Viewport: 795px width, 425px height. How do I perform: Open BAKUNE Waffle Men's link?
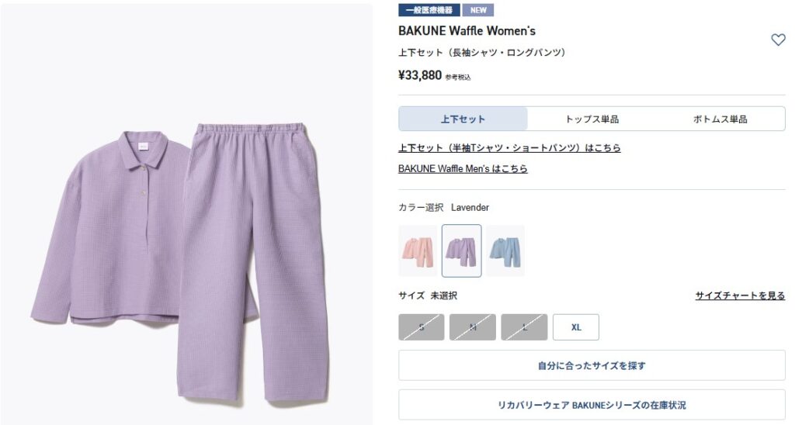[x=463, y=168]
